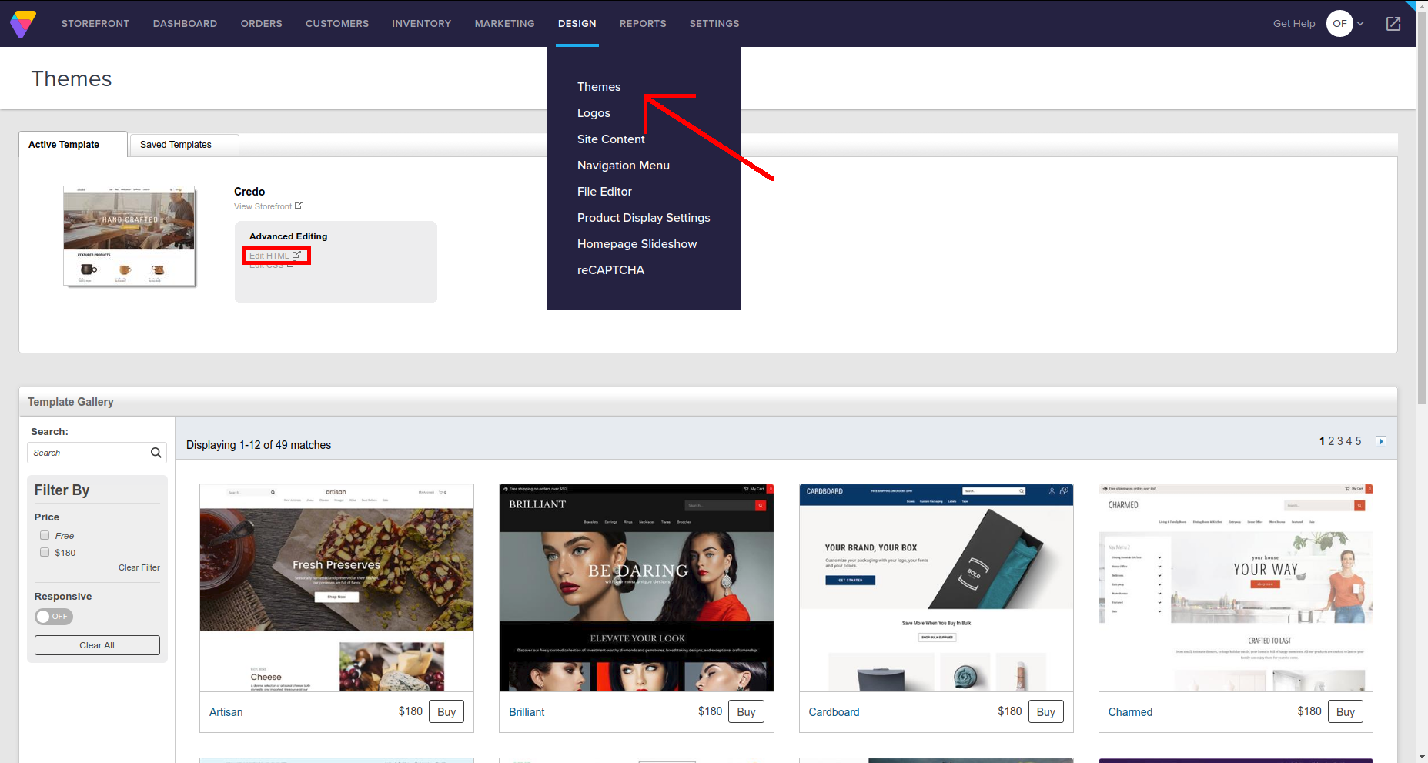Open the Design menu
The height and width of the screenshot is (763, 1428).
click(577, 24)
